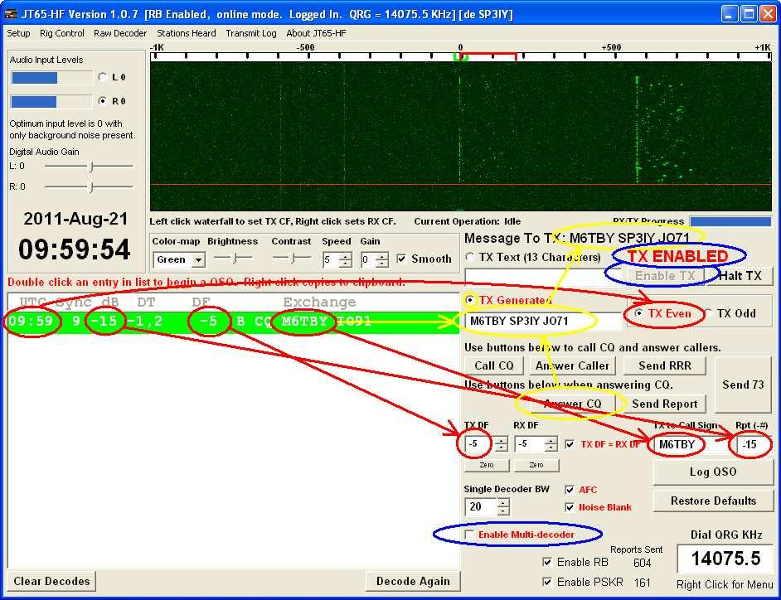Click the Zero button under TX DF
The height and width of the screenshot is (600, 781).
click(x=487, y=465)
